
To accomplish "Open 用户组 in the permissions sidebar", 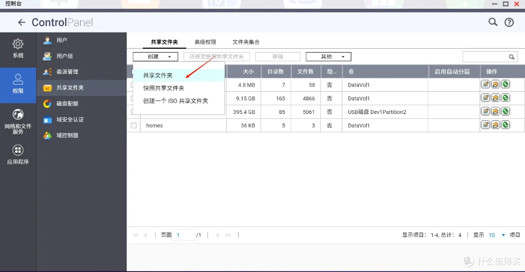I will pyautogui.click(x=81, y=56).
